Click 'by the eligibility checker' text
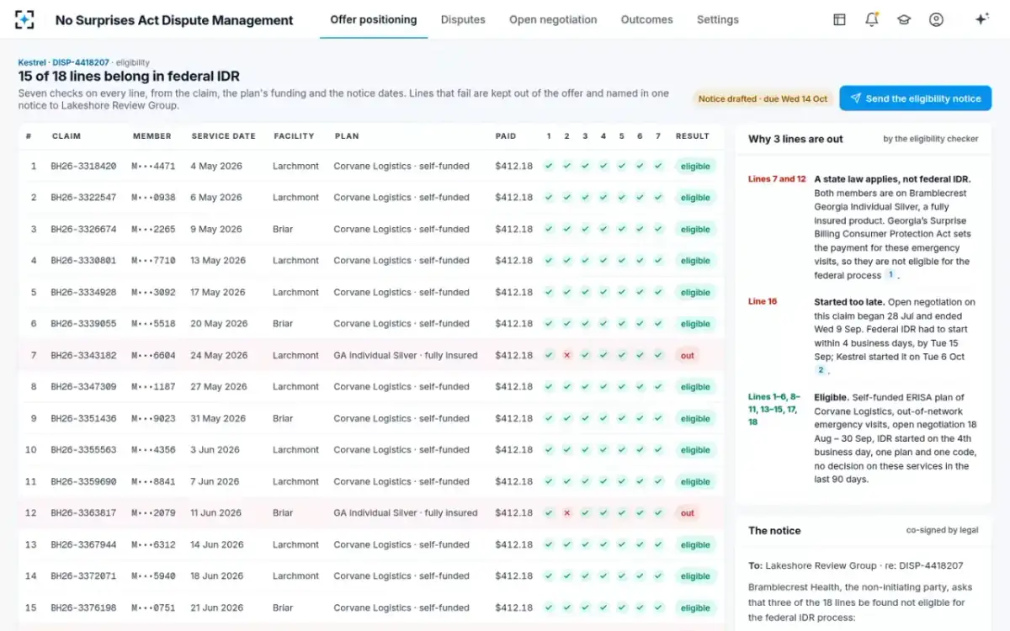The height and width of the screenshot is (631, 1010). pyautogui.click(x=931, y=139)
